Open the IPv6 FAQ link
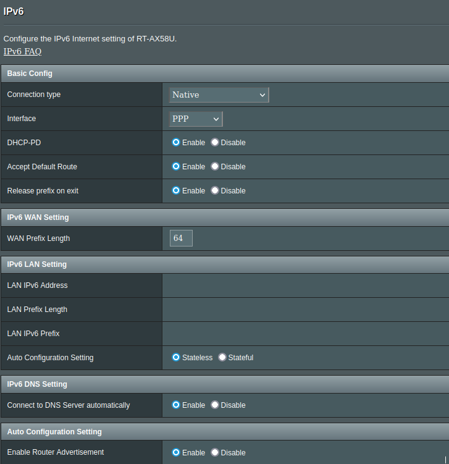This screenshot has width=449, height=464. [x=22, y=51]
